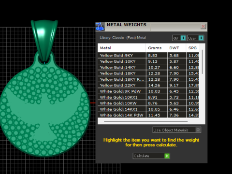The height and width of the screenshot is (174, 232).
Task: Sort by the Metal column header
Action: tap(122, 48)
